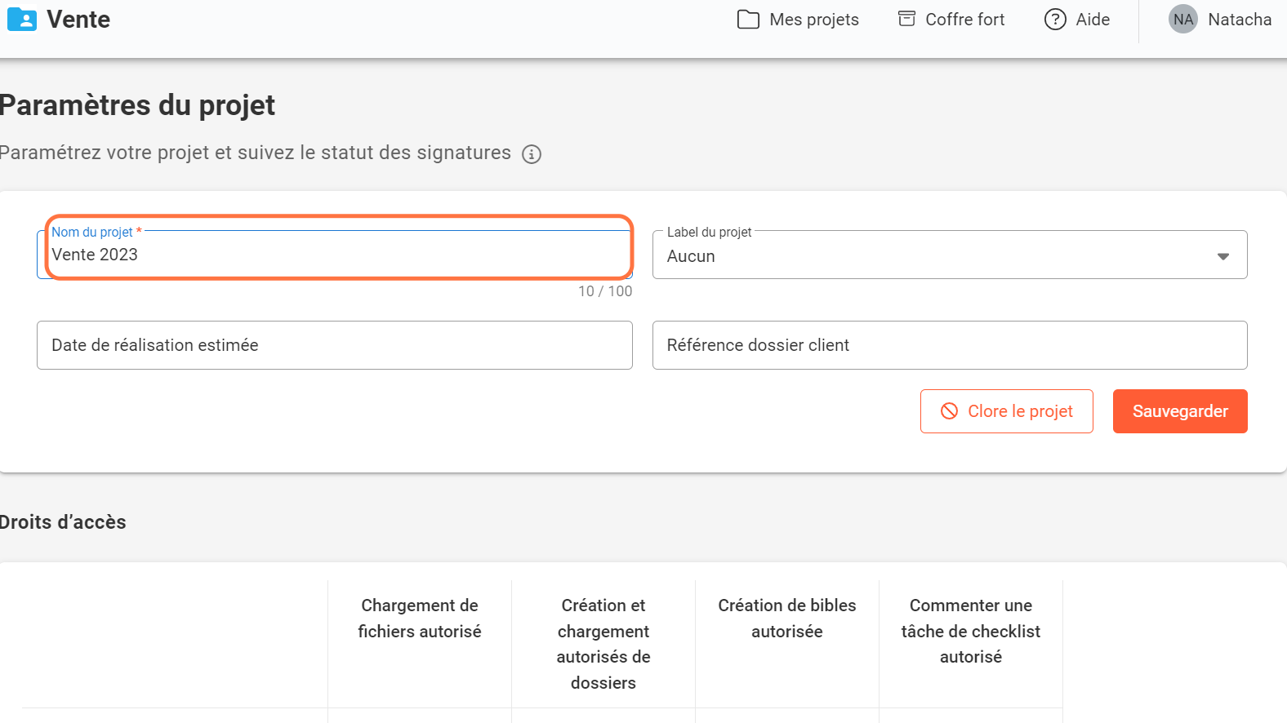
Task: Focus the Nom du projet text field
Action: 335,255
